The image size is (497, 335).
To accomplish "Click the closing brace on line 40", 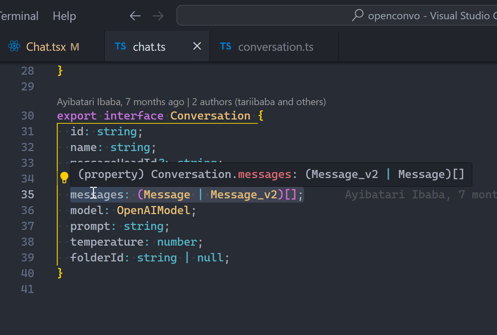I will click(60, 273).
